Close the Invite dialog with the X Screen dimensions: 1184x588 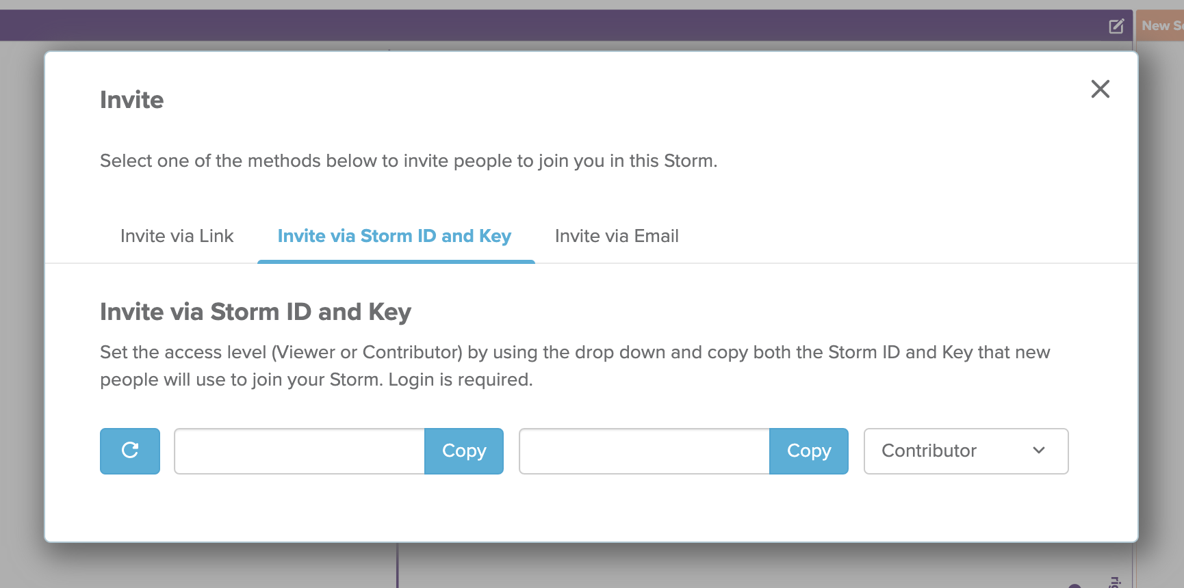[x=1100, y=89]
